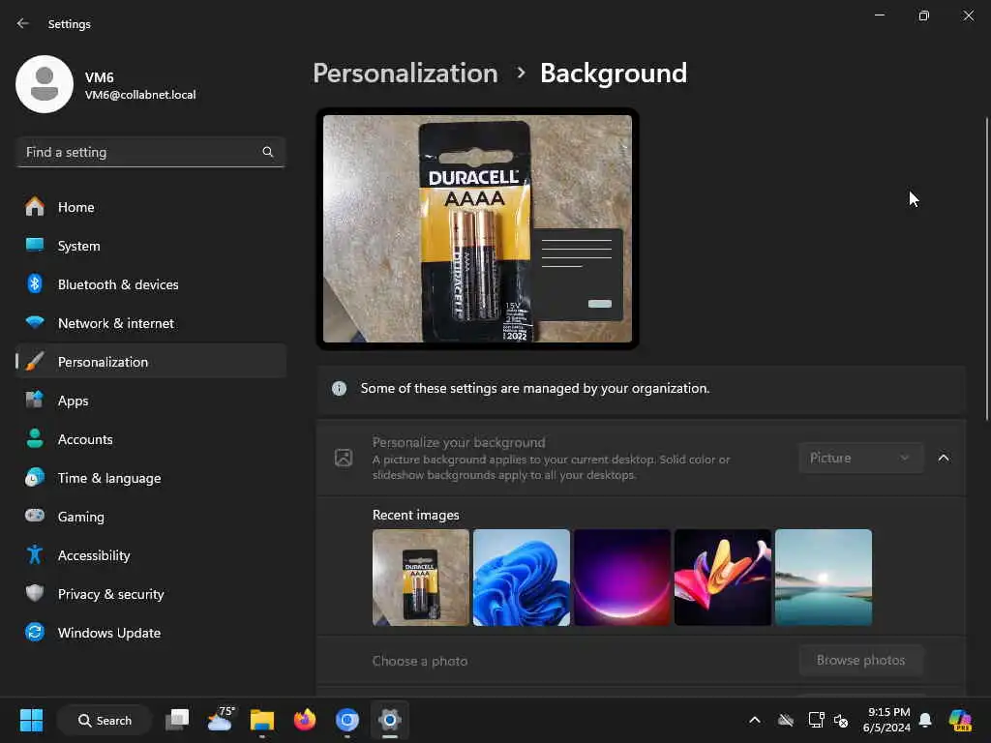Open Task View on the taskbar
This screenshot has width=991, height=743.
[177, 720]
